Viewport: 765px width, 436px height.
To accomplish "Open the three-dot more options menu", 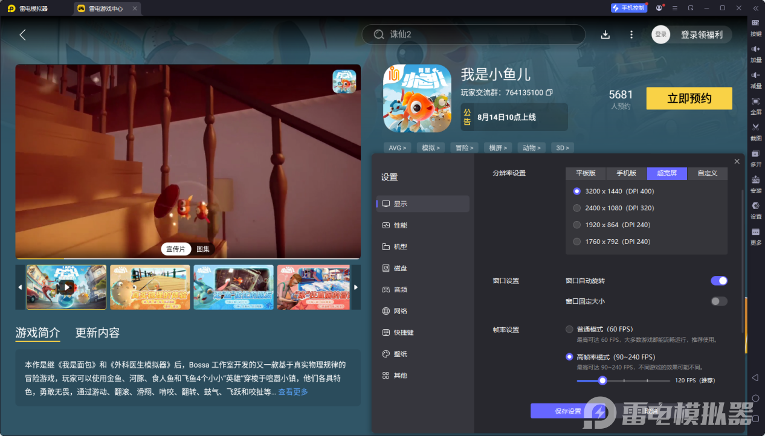I will (631, 34).
